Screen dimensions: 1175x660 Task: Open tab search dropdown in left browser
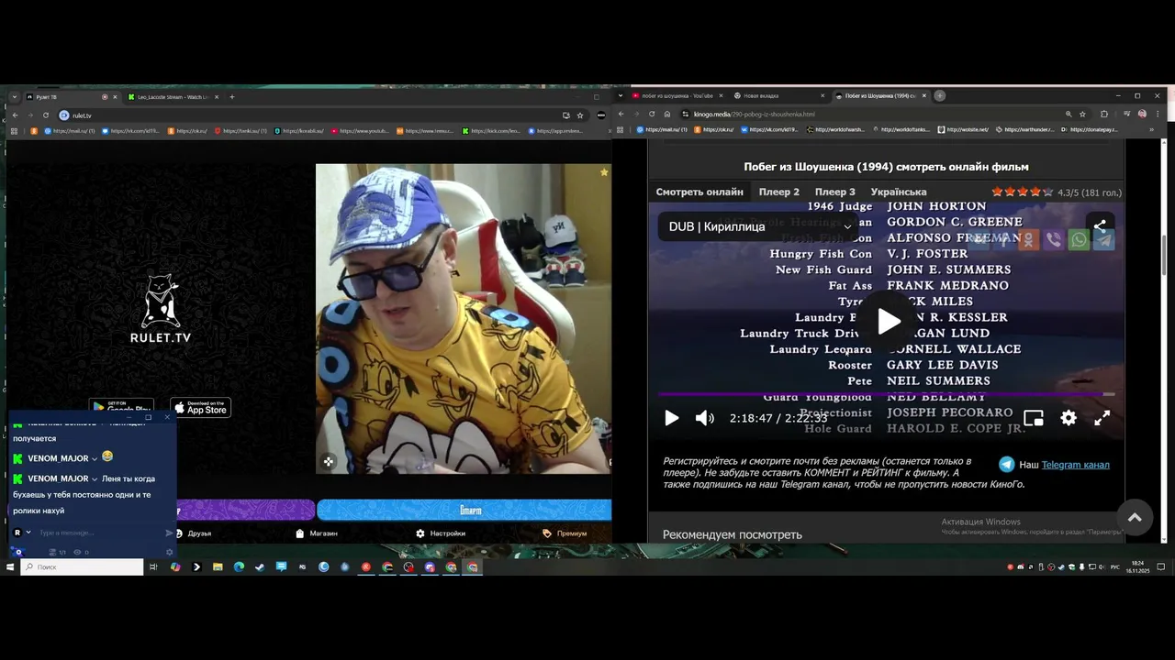pyautogui.click(x=15, y=96)
